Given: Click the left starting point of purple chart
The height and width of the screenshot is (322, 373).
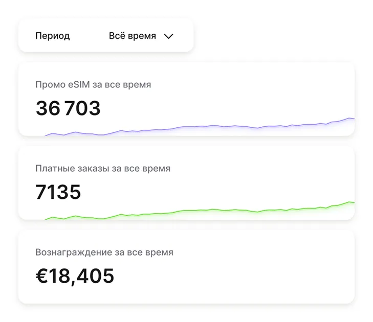Looking at the screenshot, I should coord(46,135).
